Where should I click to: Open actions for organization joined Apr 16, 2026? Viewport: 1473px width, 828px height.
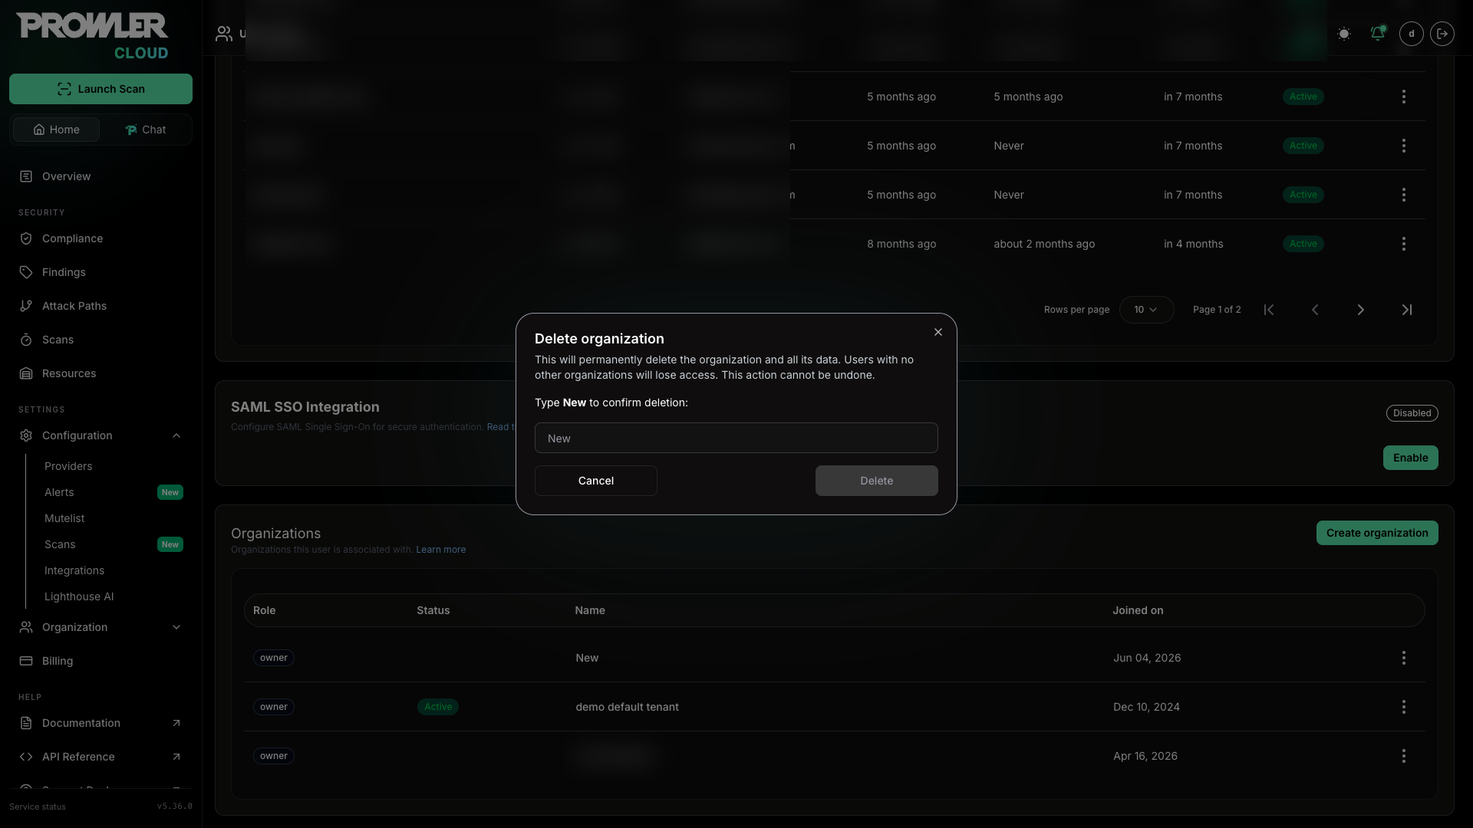1403,756
